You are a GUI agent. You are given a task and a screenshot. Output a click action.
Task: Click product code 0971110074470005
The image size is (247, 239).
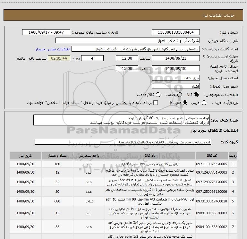(212, 164)
